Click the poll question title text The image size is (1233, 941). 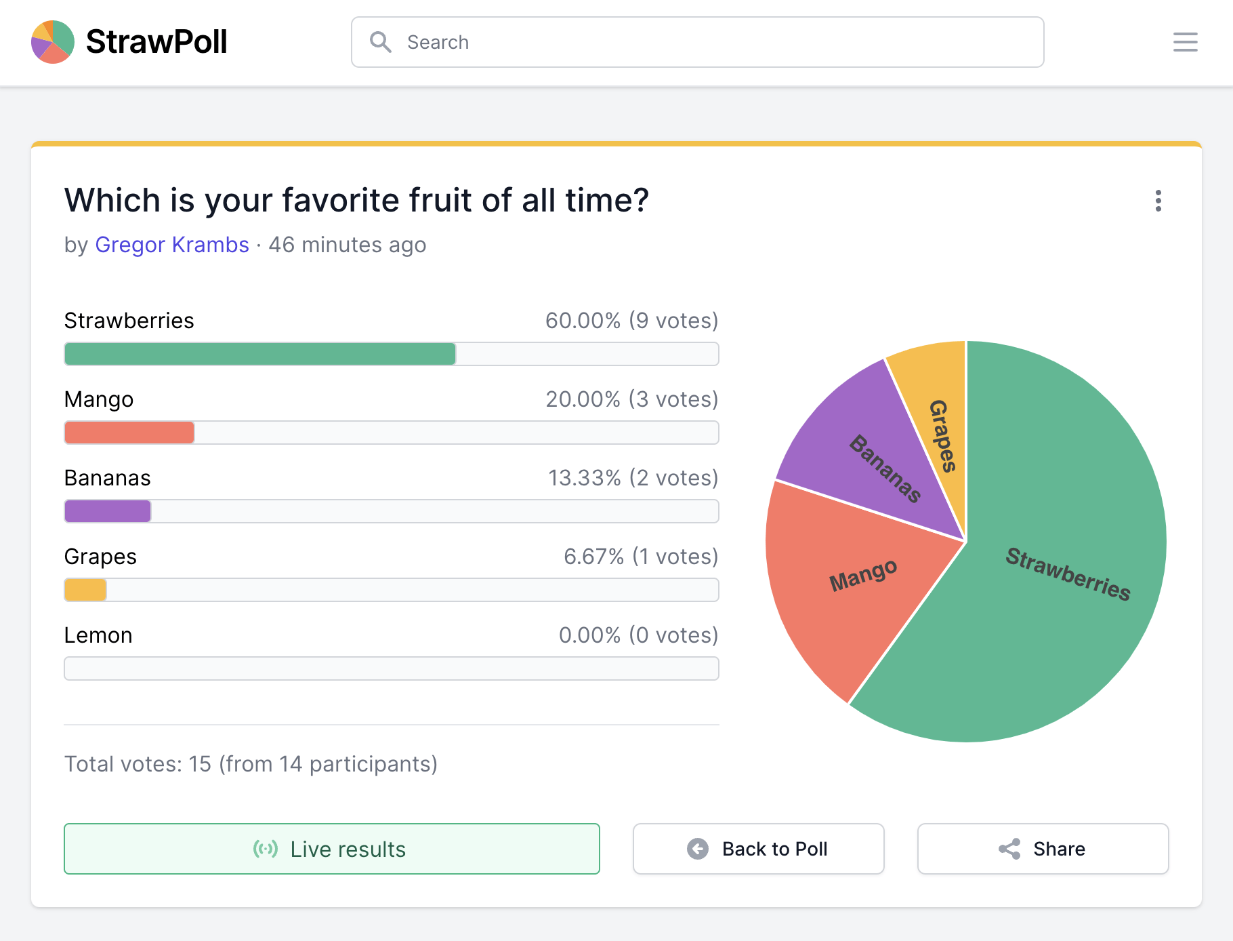(x=356, y=200)
